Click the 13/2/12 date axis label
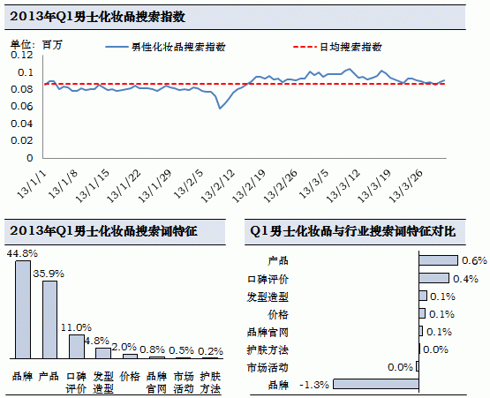The image size is (490, 398). pyautogui.click(x=218, y=186)
